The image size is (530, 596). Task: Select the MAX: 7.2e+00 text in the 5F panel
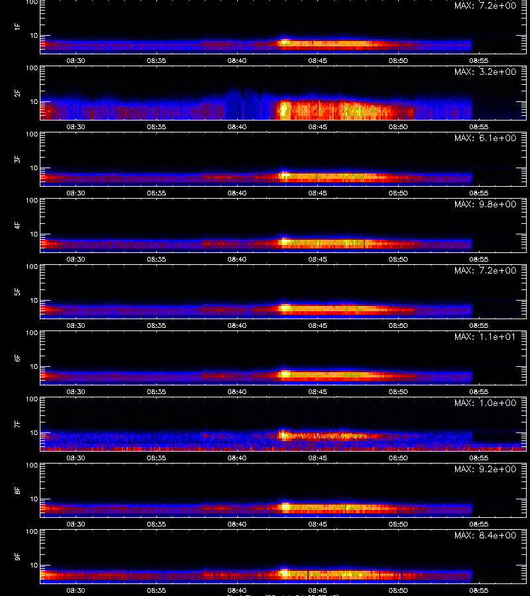click(x=485, y=270)
